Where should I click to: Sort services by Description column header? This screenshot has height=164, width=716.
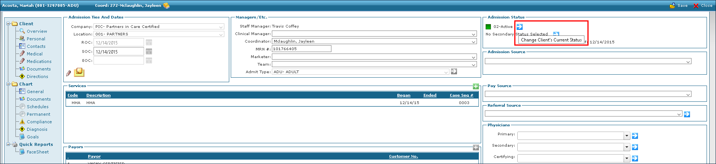tap(98, 95)
